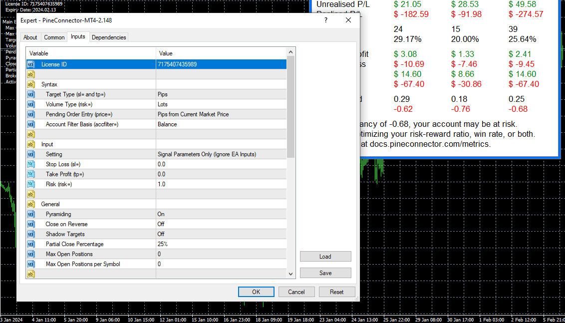
Task: Click the icon beside Partial Close Percentage
Action: (x=31, y=244)
